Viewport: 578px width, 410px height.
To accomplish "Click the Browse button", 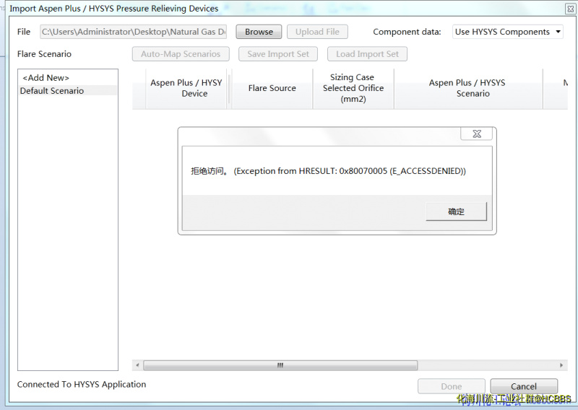I will point(259,32).
